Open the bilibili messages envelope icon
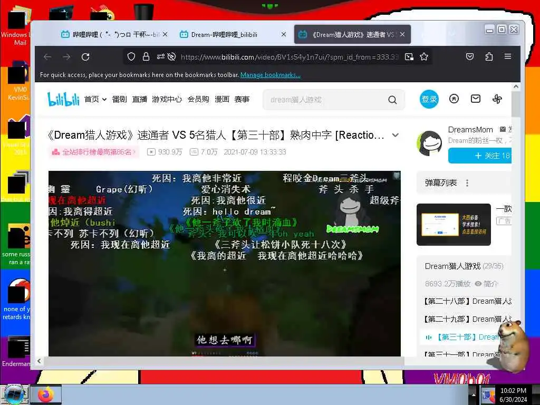 click(476, 99)
